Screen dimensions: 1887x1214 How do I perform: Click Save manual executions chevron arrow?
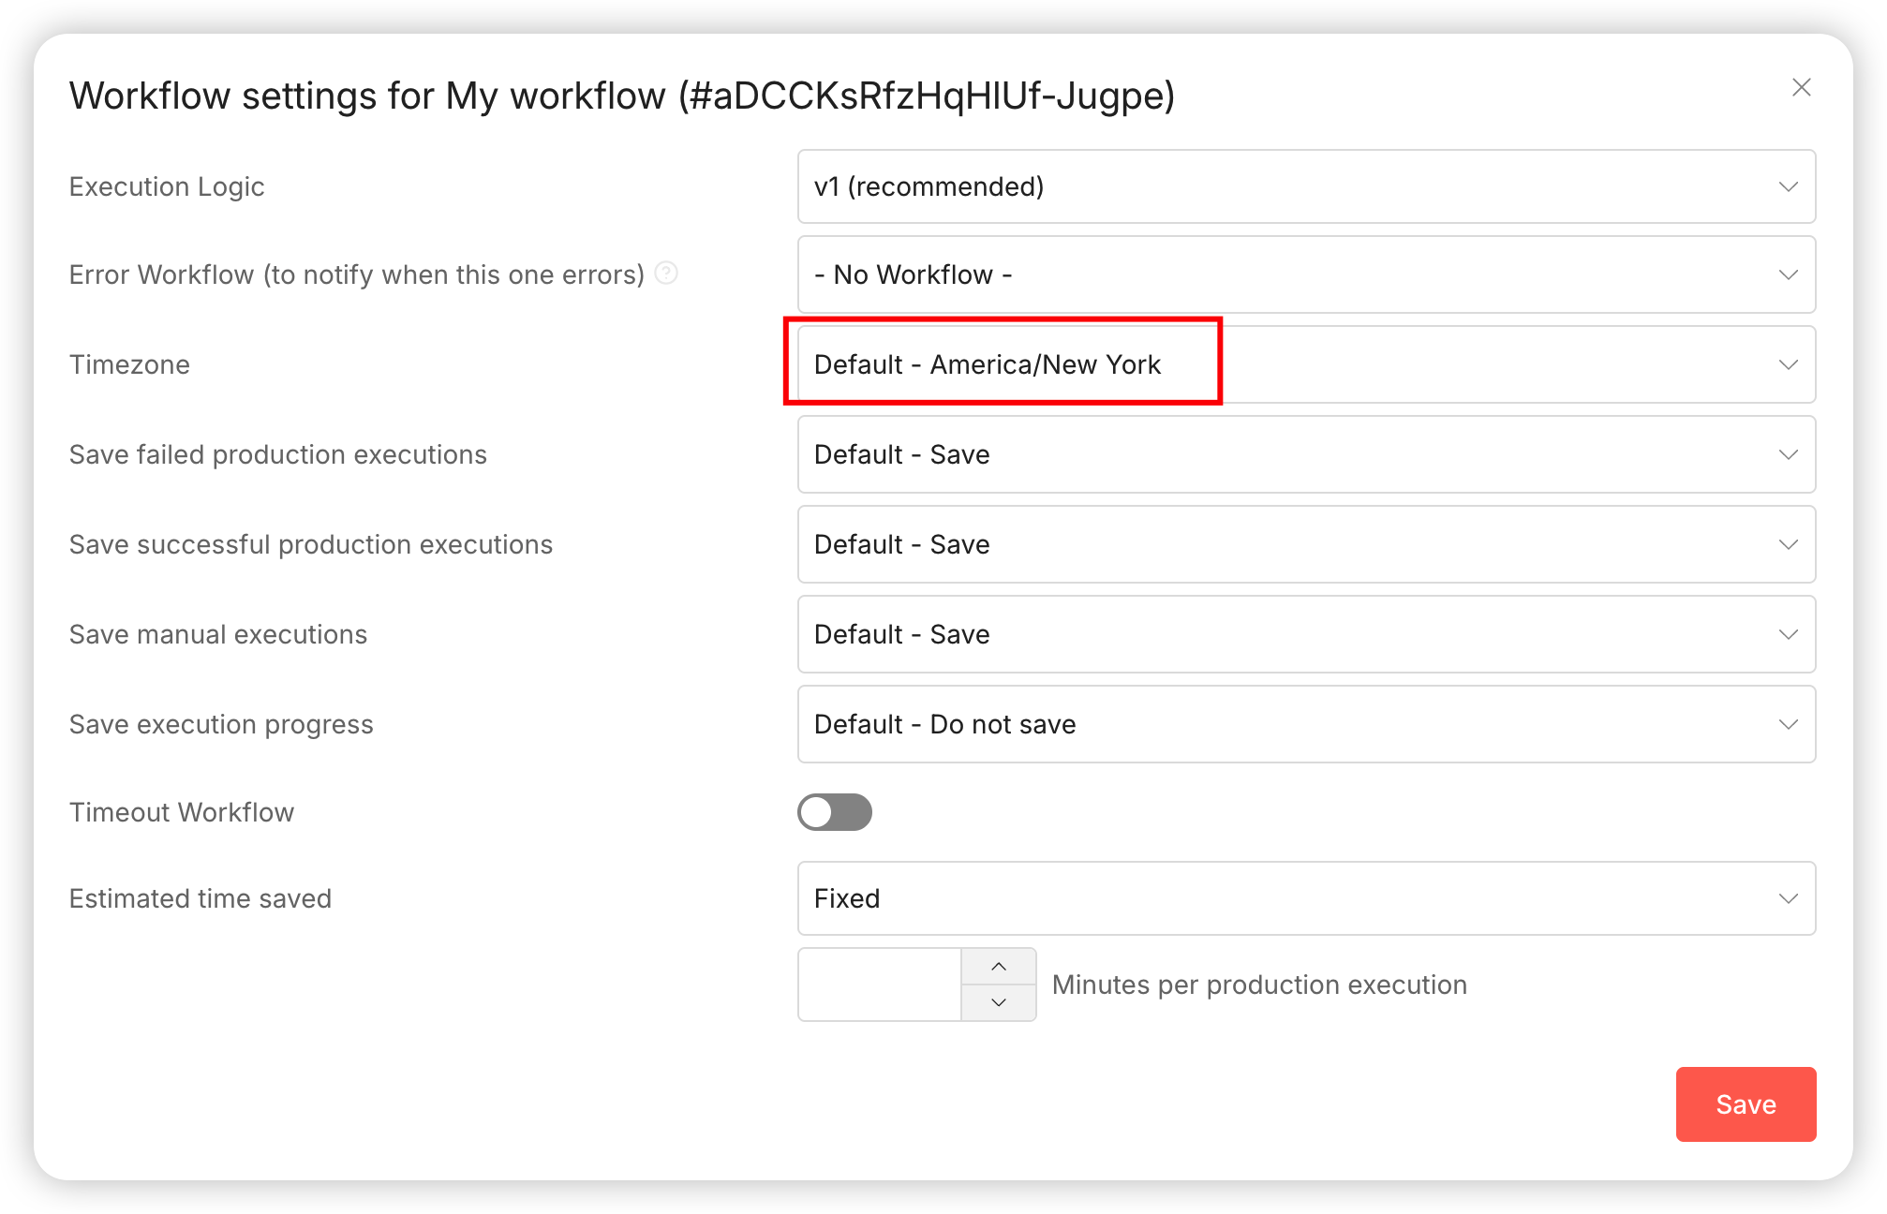pyautogui.click(x=1788, y=634)
